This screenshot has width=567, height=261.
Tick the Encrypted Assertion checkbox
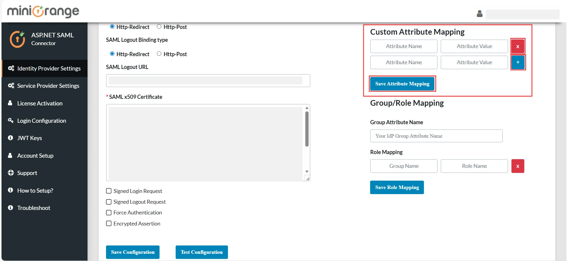(x=109, y=223)
